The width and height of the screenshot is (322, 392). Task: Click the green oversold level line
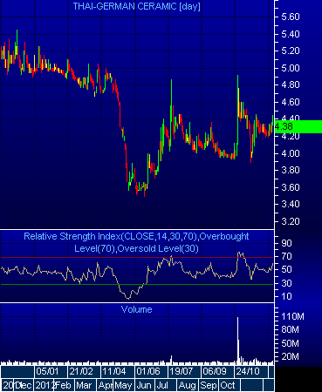coord(137,284)
